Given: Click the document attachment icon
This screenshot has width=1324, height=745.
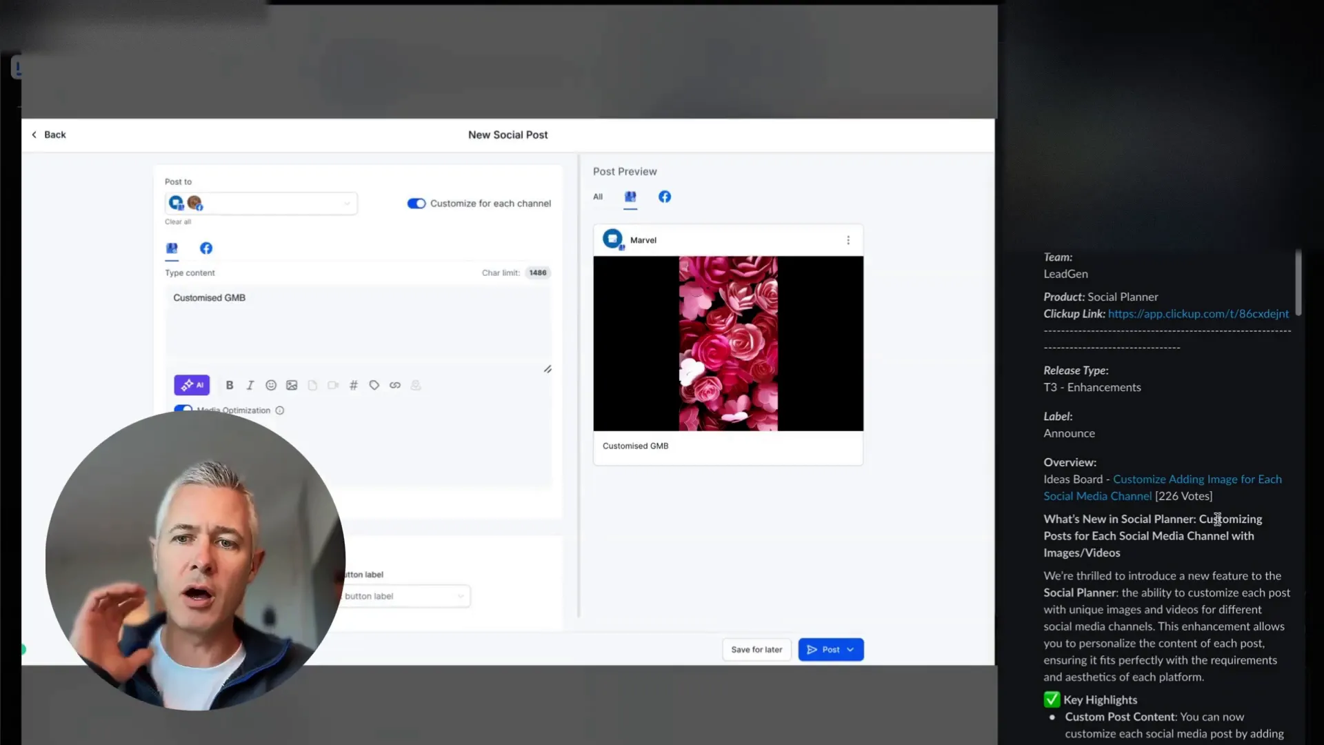Looking at the screenshot, I should (x=312, y=385).
